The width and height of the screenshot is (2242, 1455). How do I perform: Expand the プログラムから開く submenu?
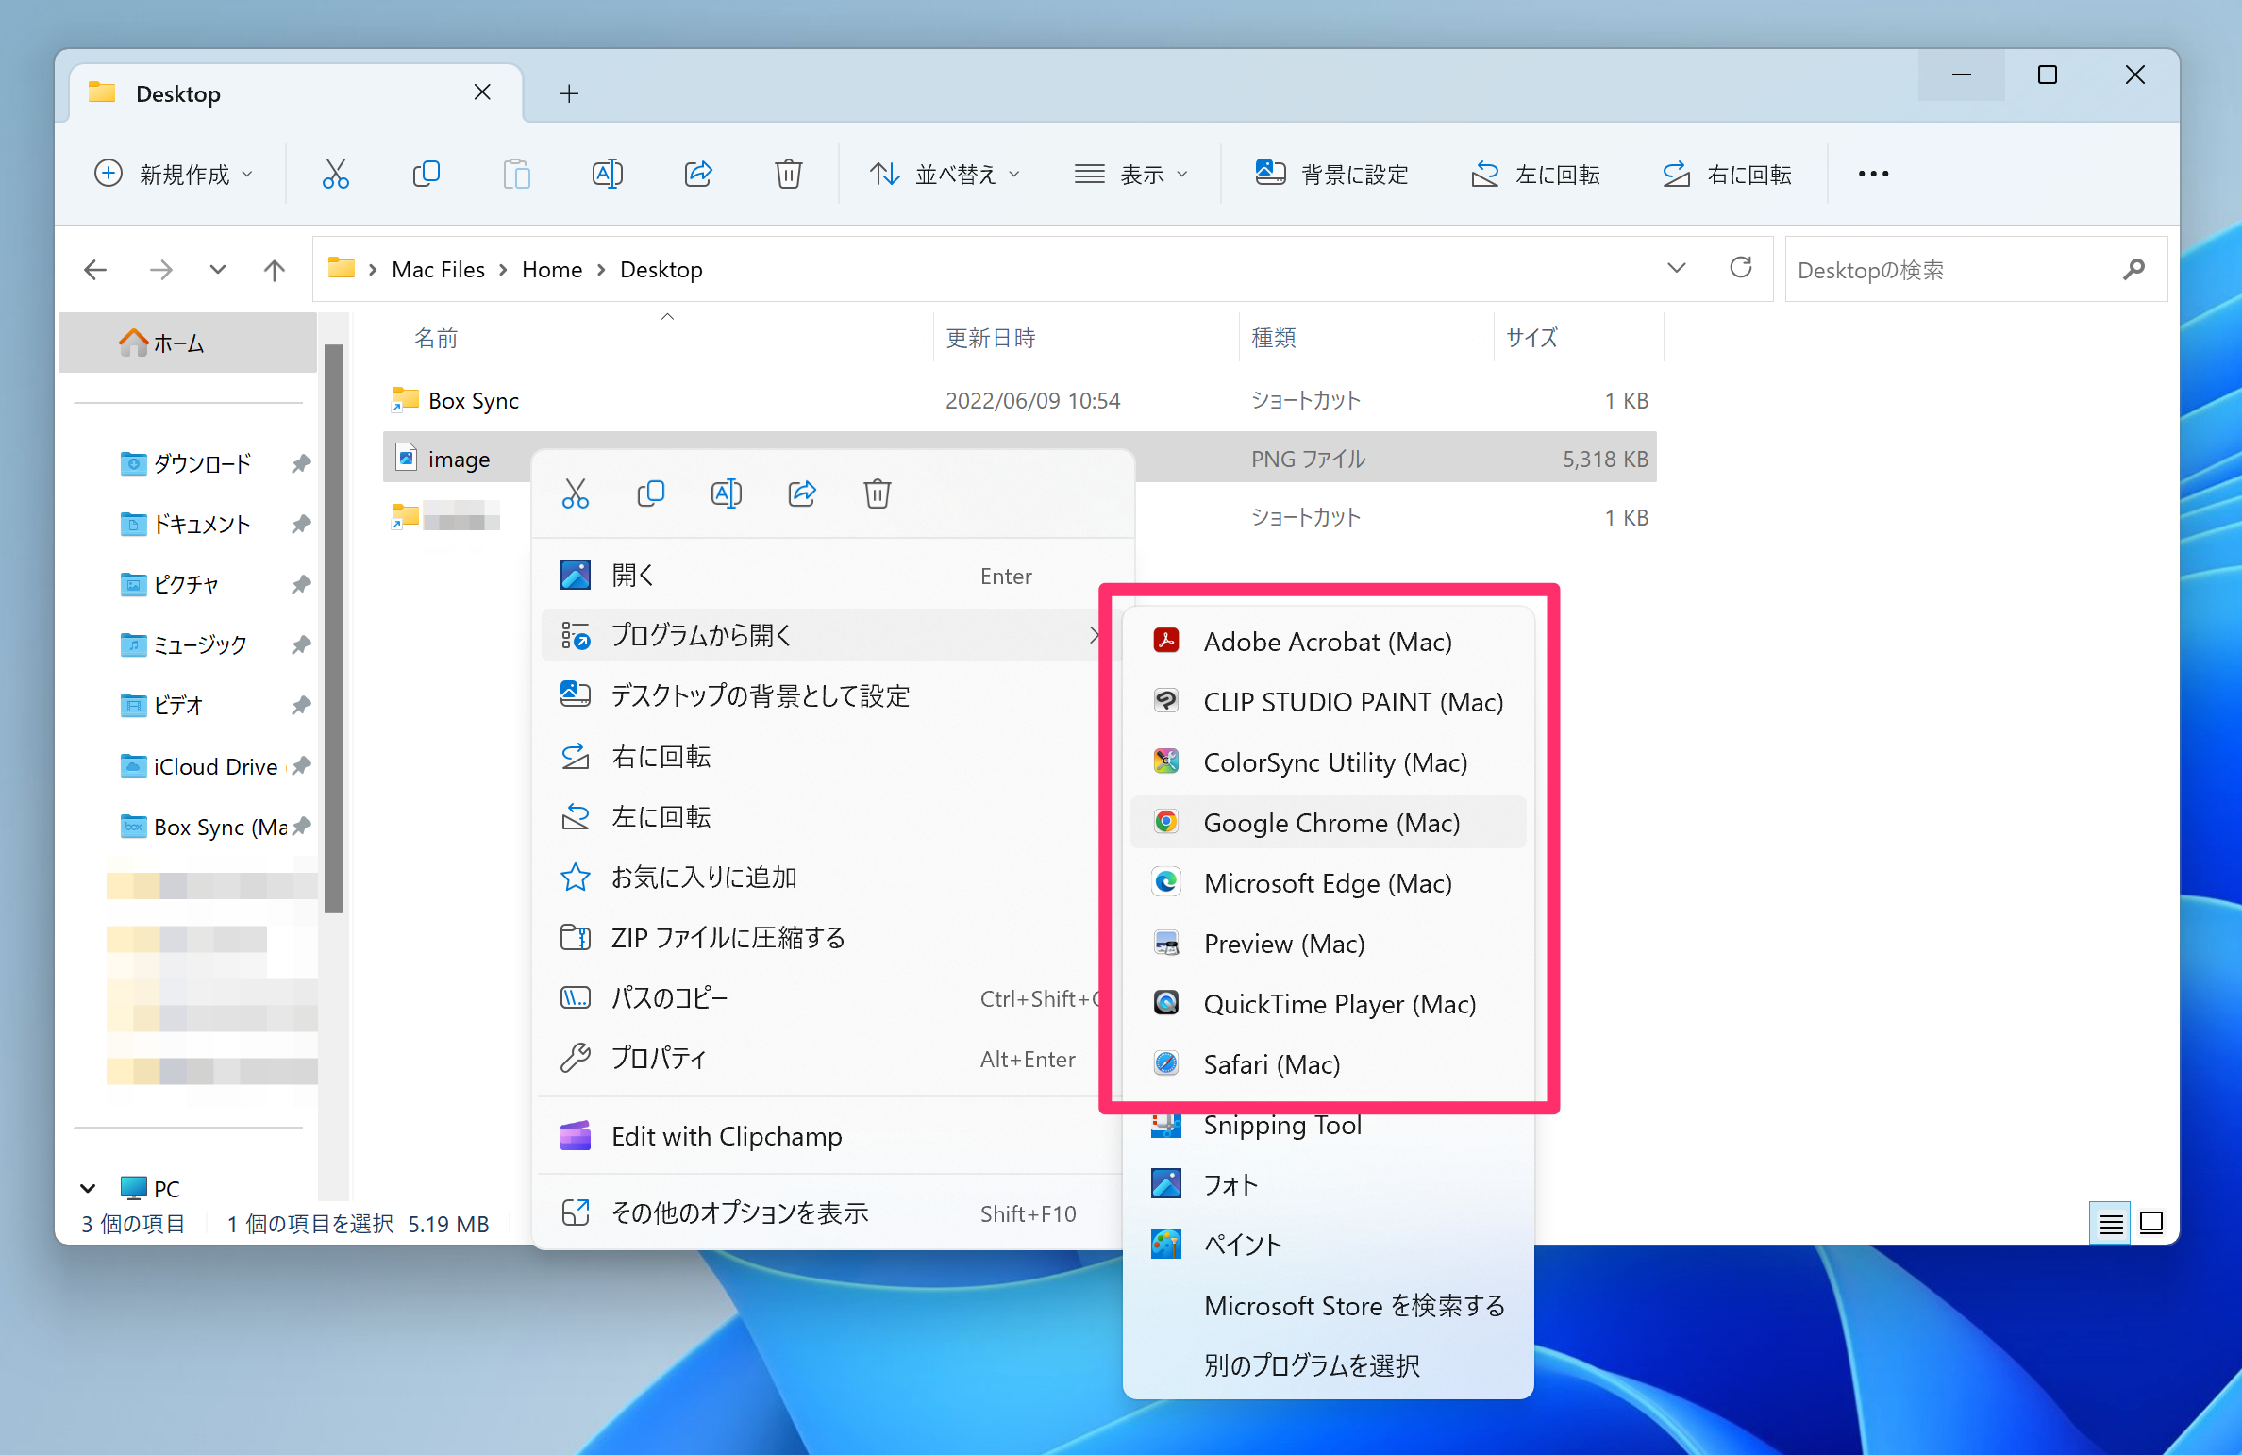[832, 635]
